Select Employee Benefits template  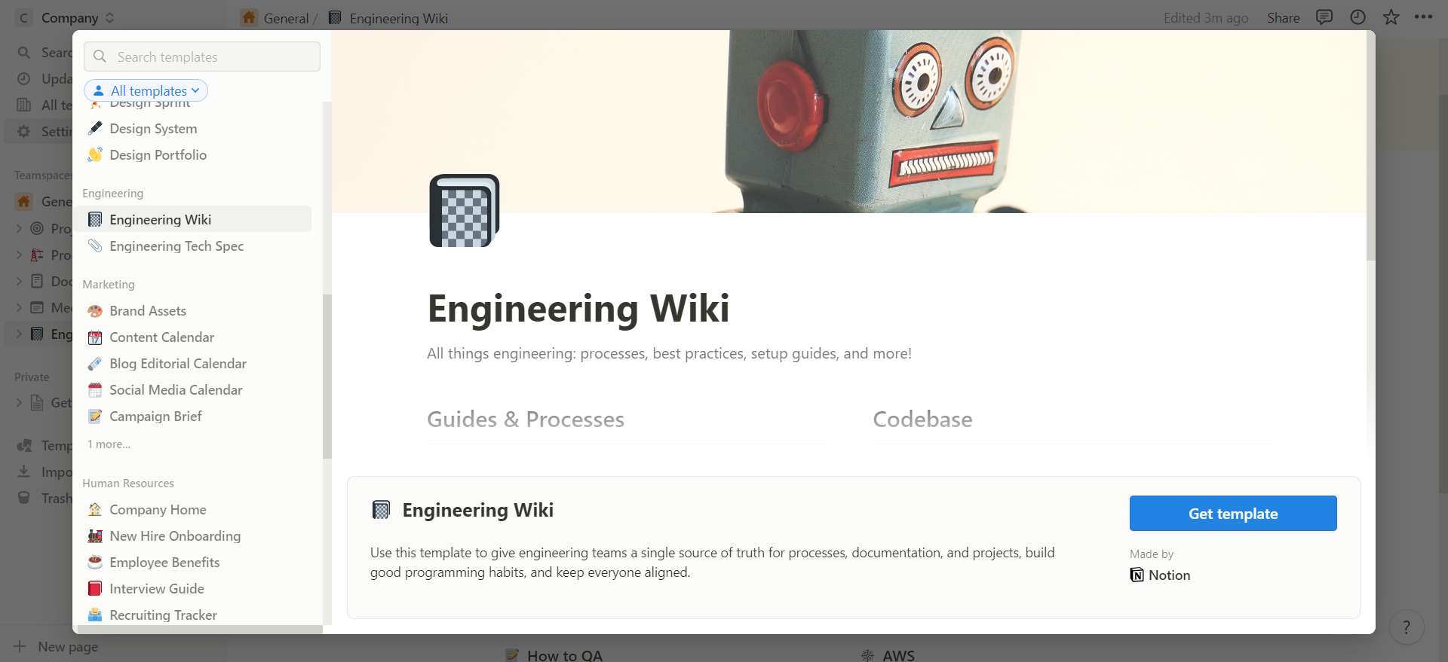click(x=195, y=562)
